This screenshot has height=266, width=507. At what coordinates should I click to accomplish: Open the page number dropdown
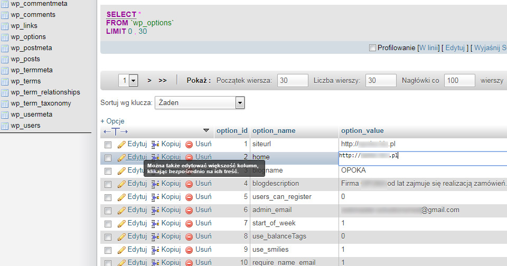[x=128, y=80]
